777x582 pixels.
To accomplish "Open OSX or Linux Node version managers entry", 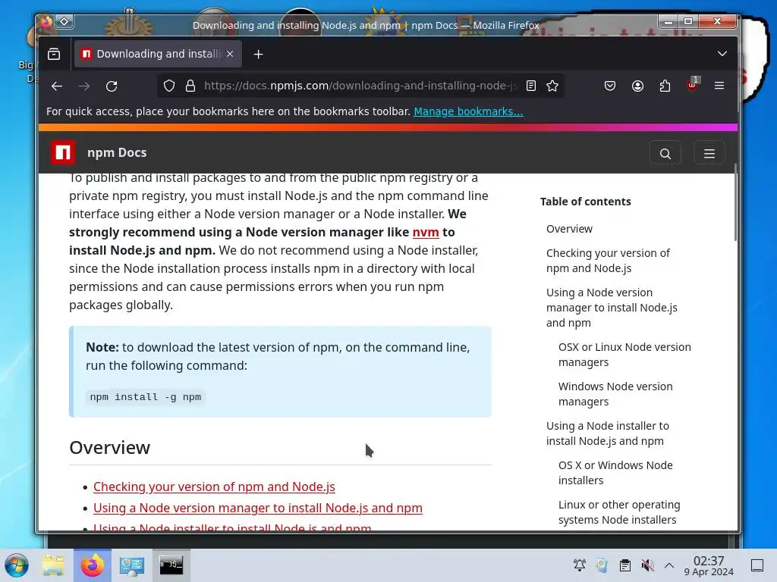I will (624, 355).
